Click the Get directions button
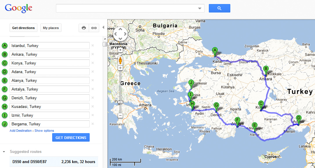This screenshot has height=168, width=315. tap(23, 28)
